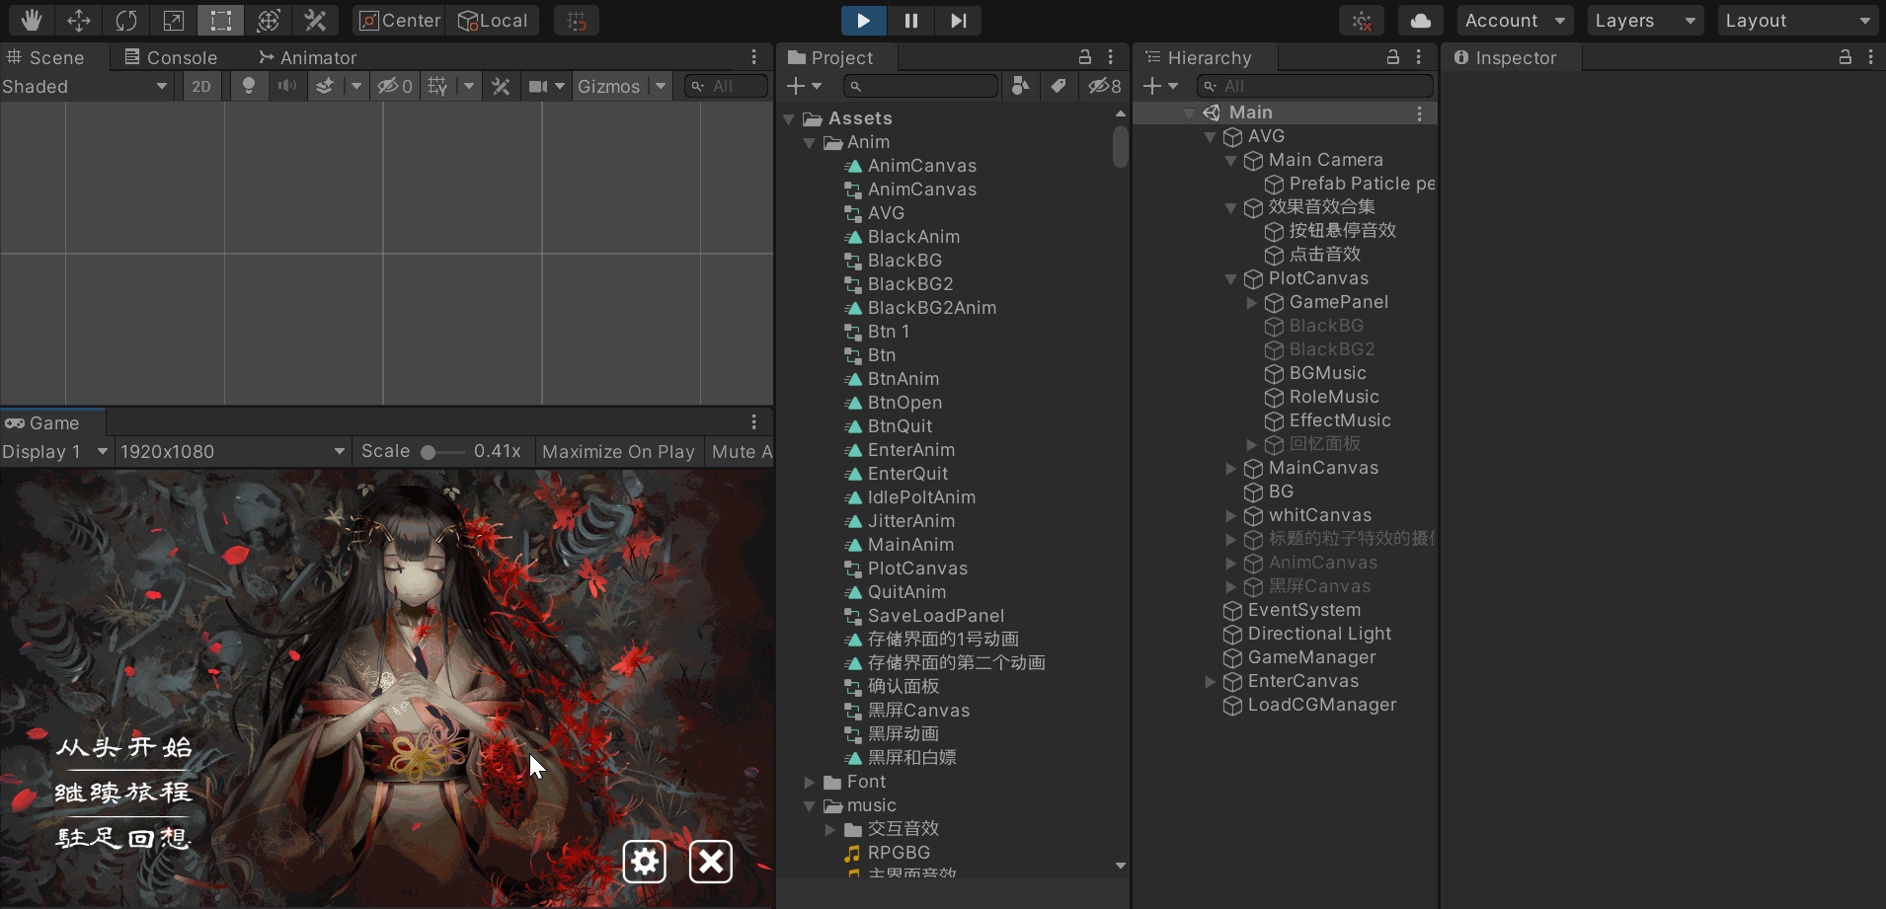
Task: Select the Move tool
Action: point(78,20)
